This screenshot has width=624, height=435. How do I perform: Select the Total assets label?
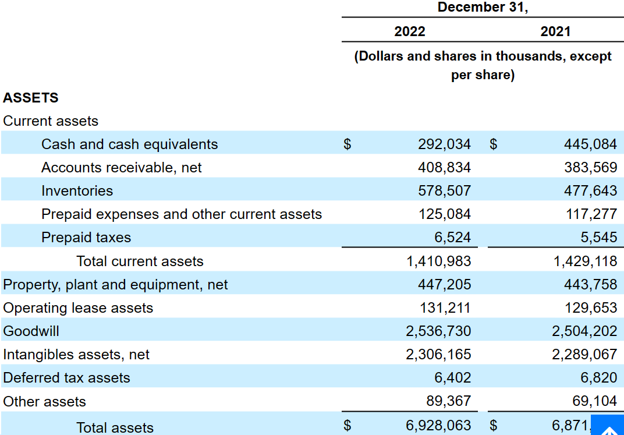(115, 427)
